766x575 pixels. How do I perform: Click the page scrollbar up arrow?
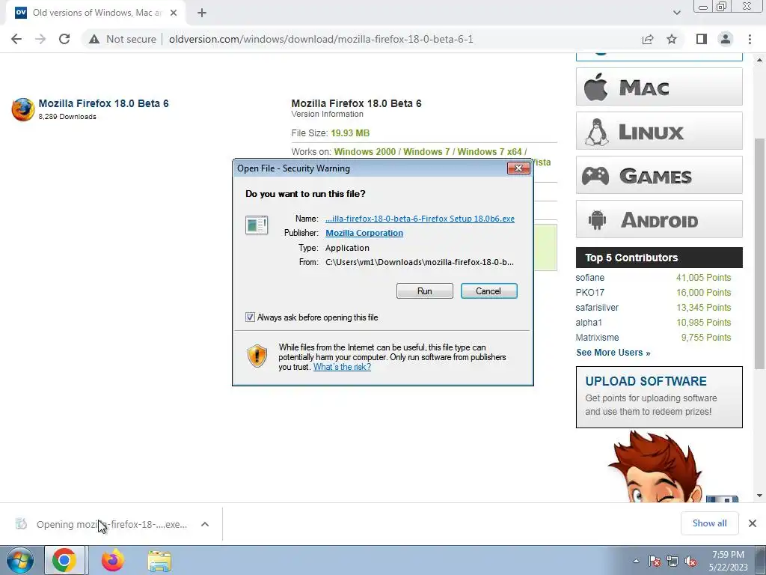(760, 60)
